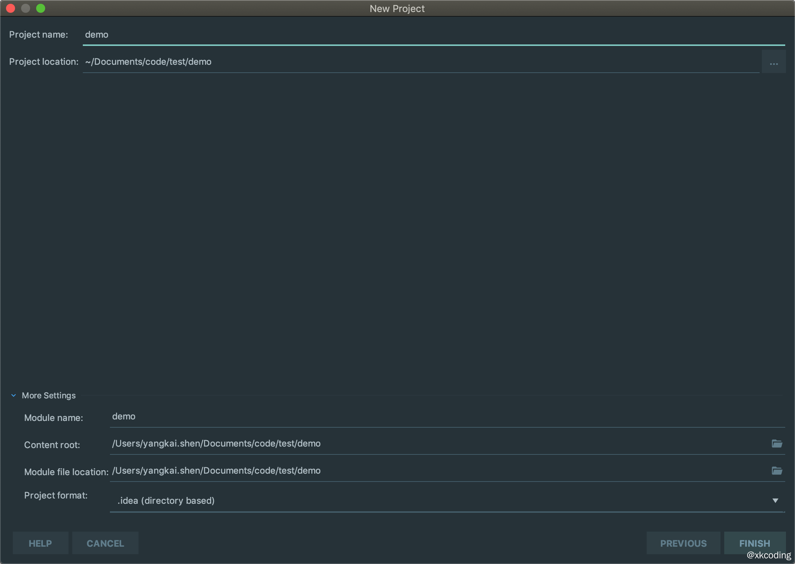Open Help for the New Project dialog
The width and height of the screenshot is (795, 564).
click(40, 543)
